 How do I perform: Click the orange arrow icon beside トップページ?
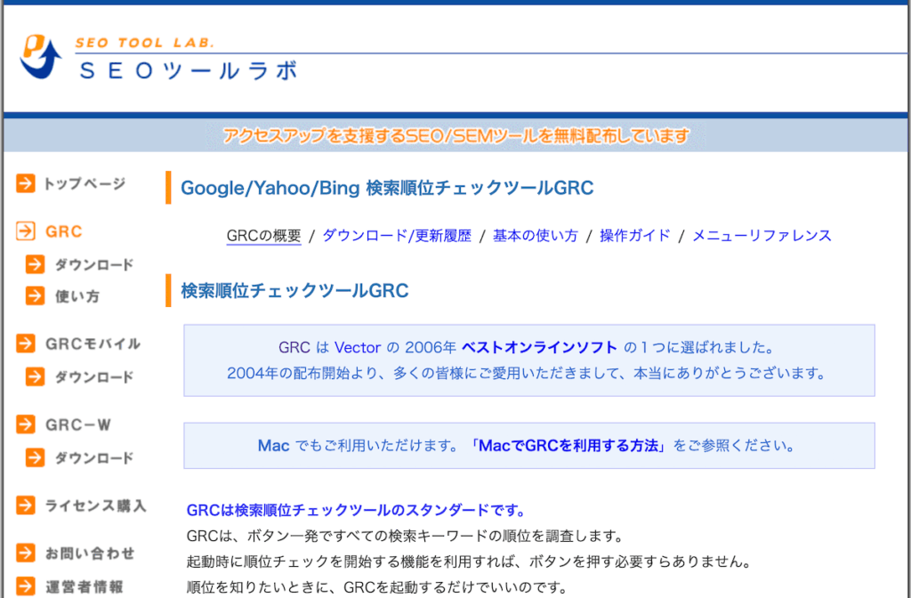pos(26,183)
